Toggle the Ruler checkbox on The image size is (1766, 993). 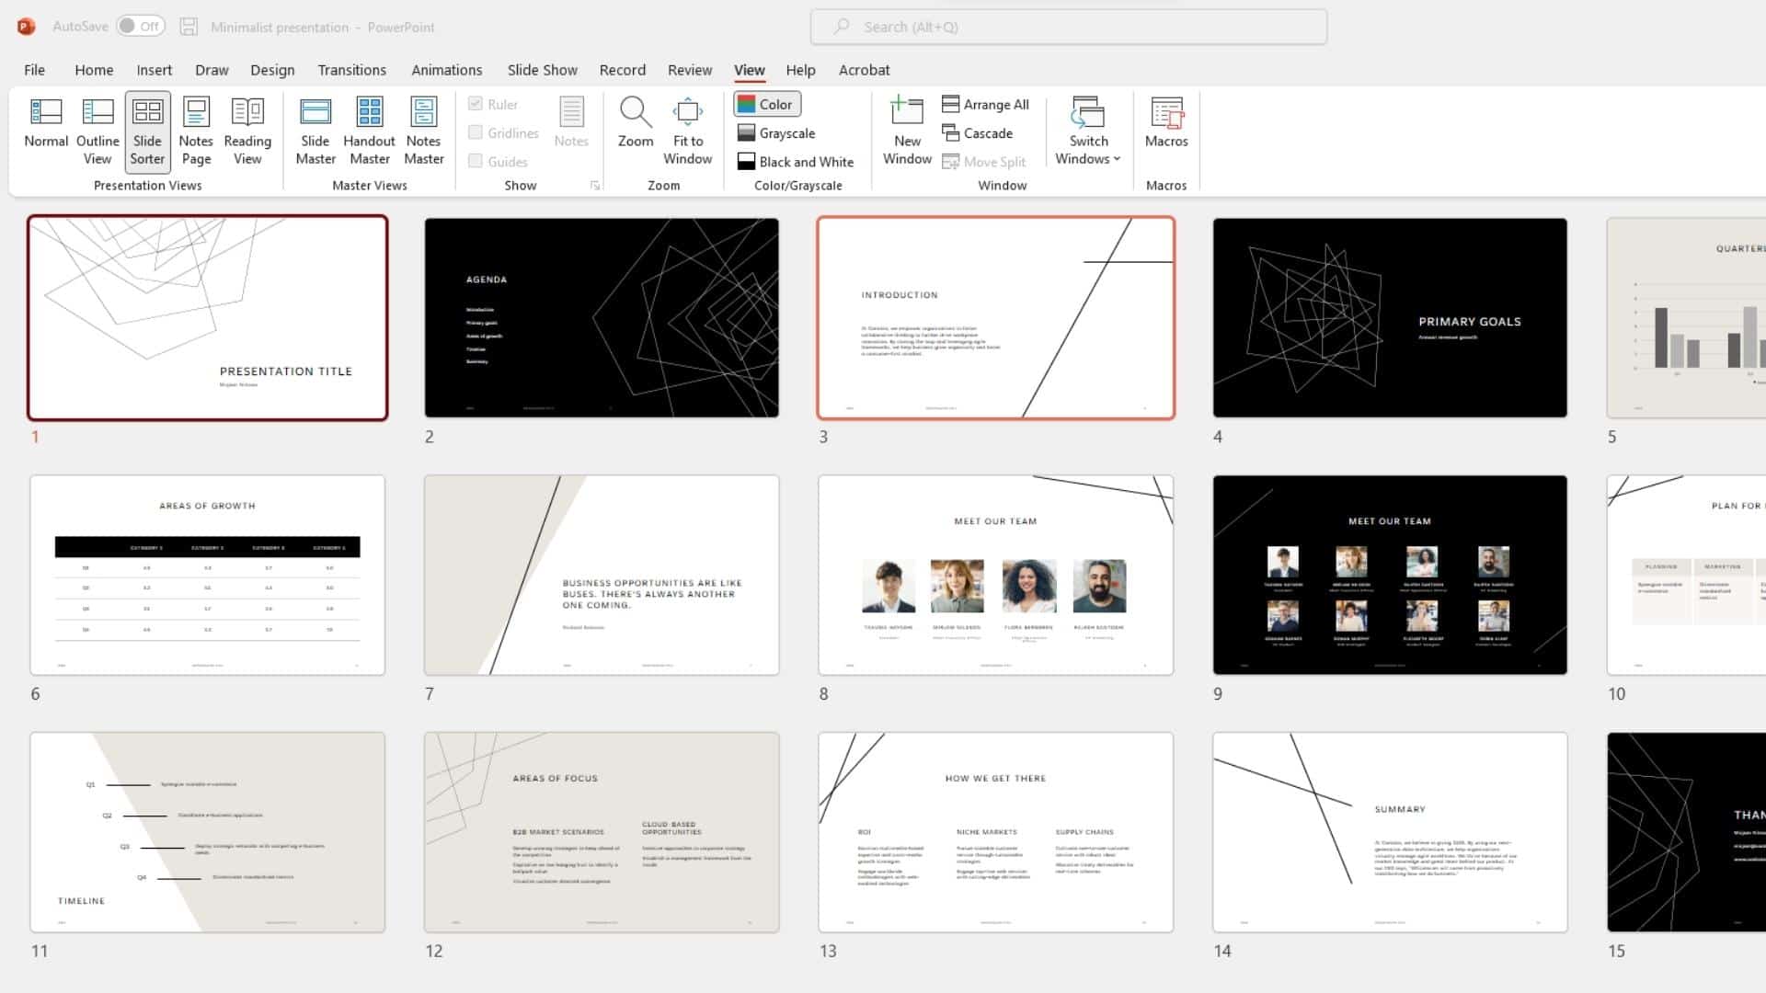(x=475, y=104)
